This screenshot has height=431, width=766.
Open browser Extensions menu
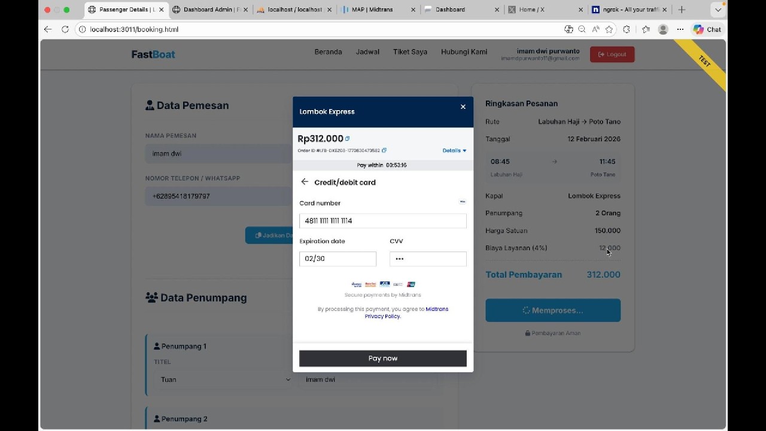click(x=627, y=29)
